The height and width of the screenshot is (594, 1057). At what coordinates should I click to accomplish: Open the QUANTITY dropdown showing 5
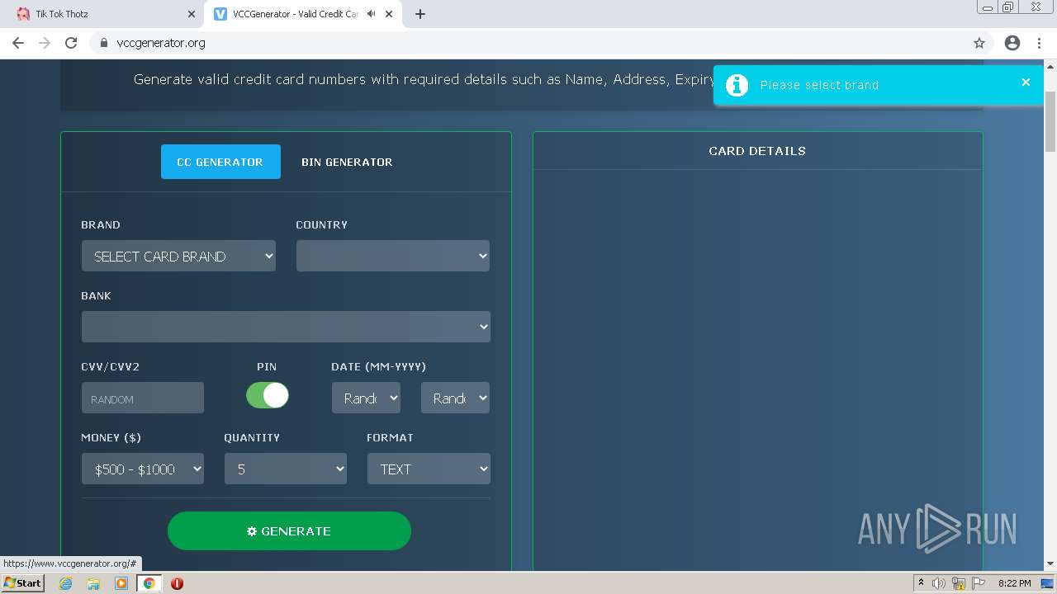click(286, 469)
